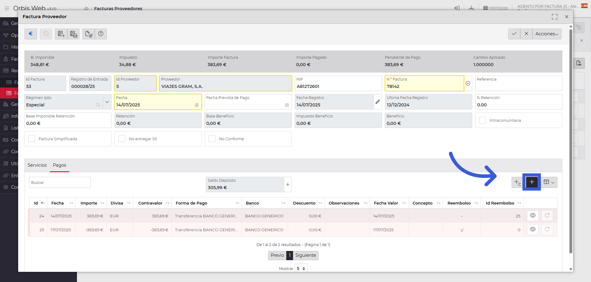The image size is (591, 282).
Task: Open the column layout dropdown
Action: [549, 182]
